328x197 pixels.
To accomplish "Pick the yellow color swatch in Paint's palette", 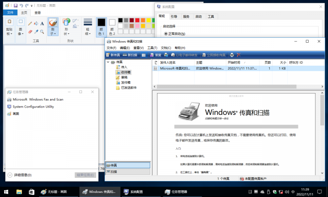I will 148,20.
